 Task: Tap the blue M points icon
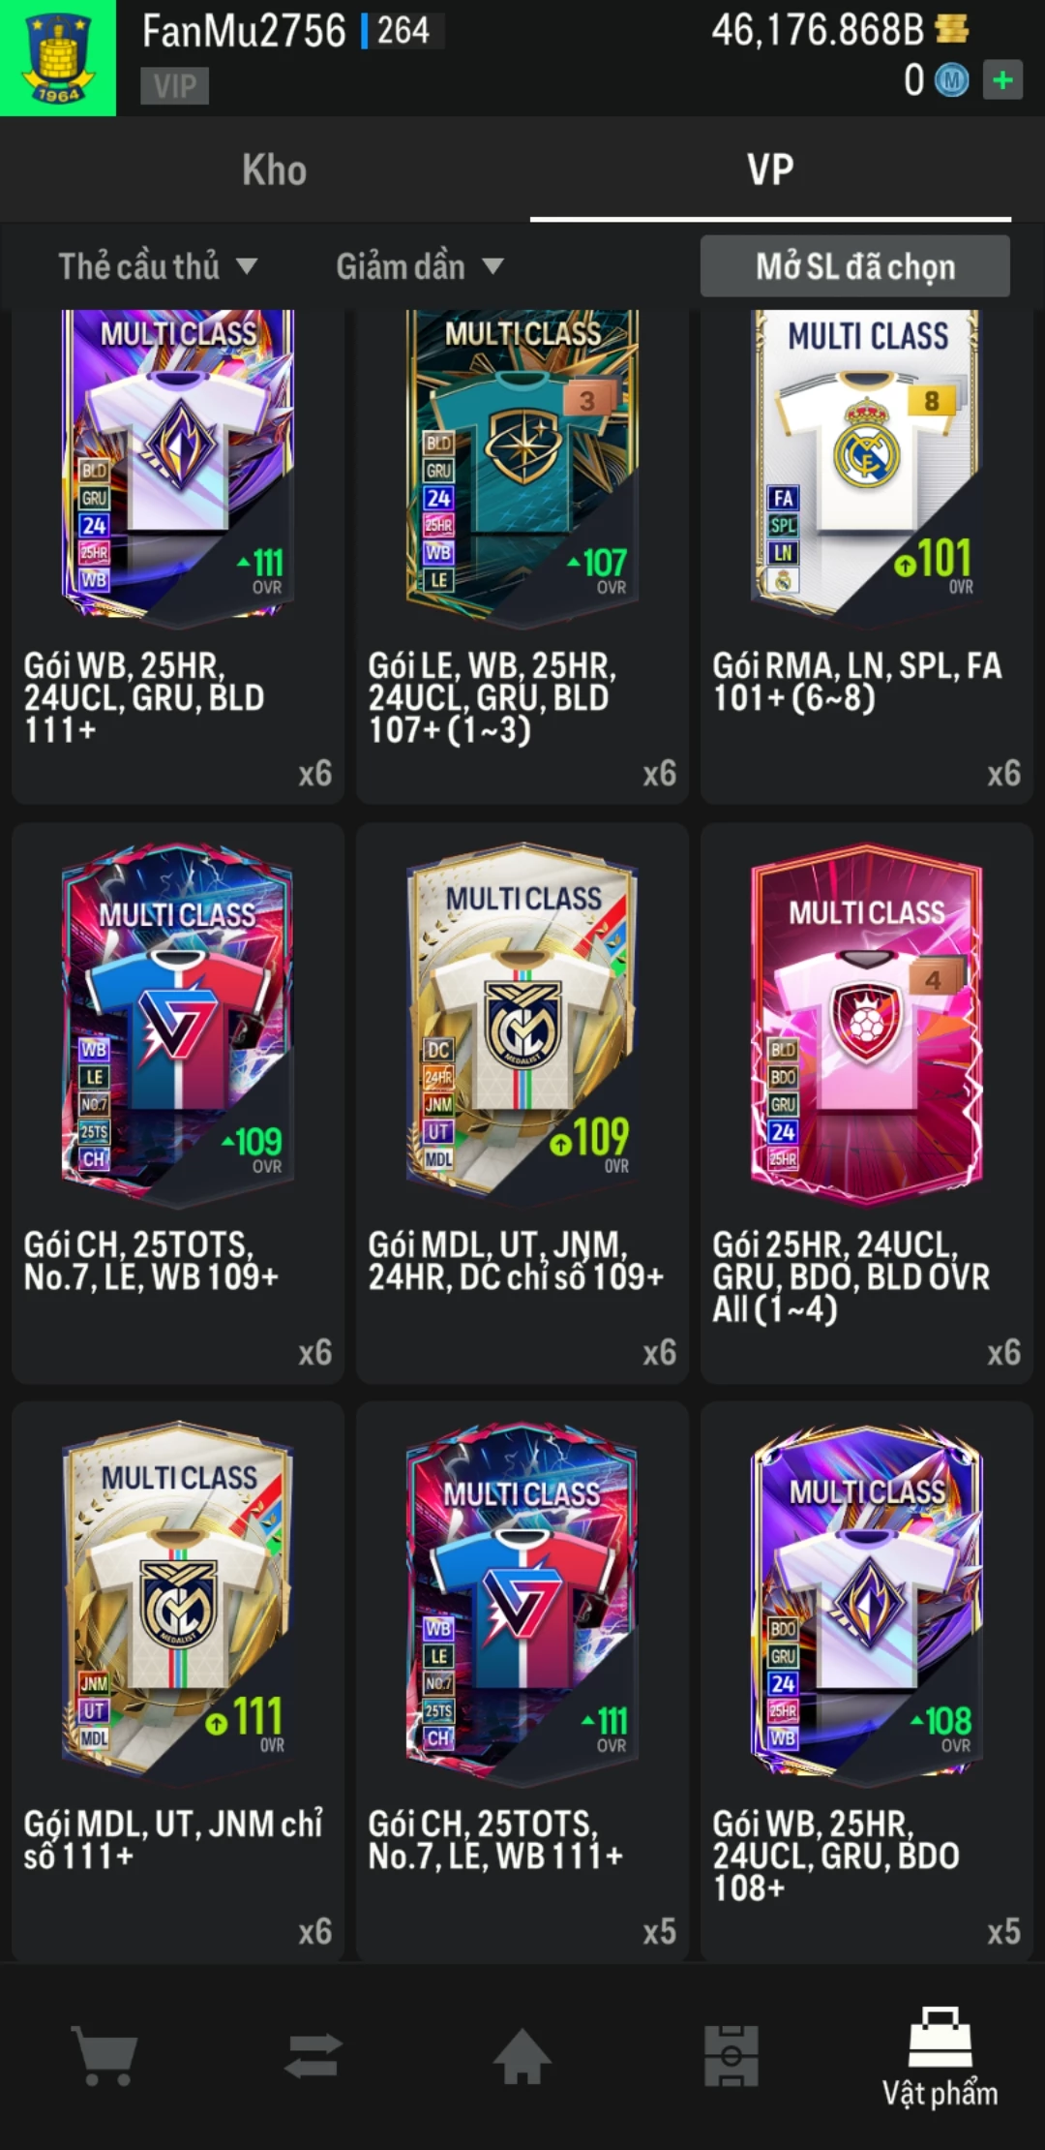951,80
